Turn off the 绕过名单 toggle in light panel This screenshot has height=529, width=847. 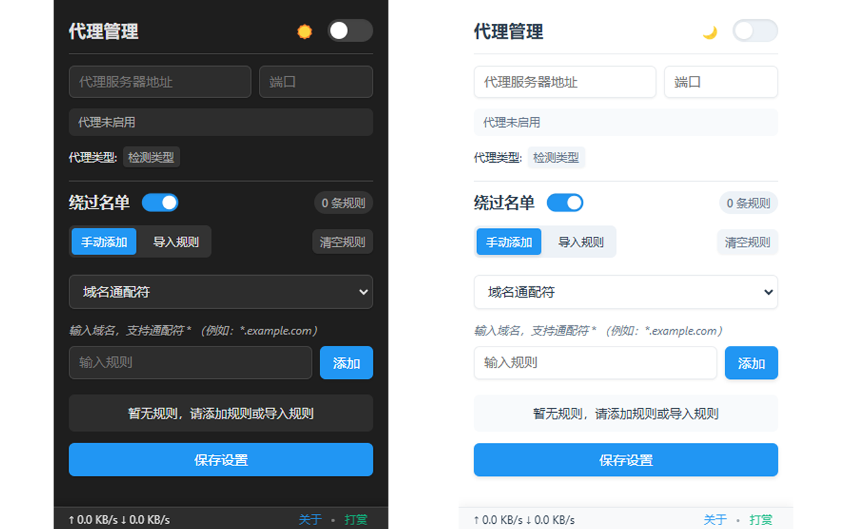pyautogui.click(x=565, y=202)
